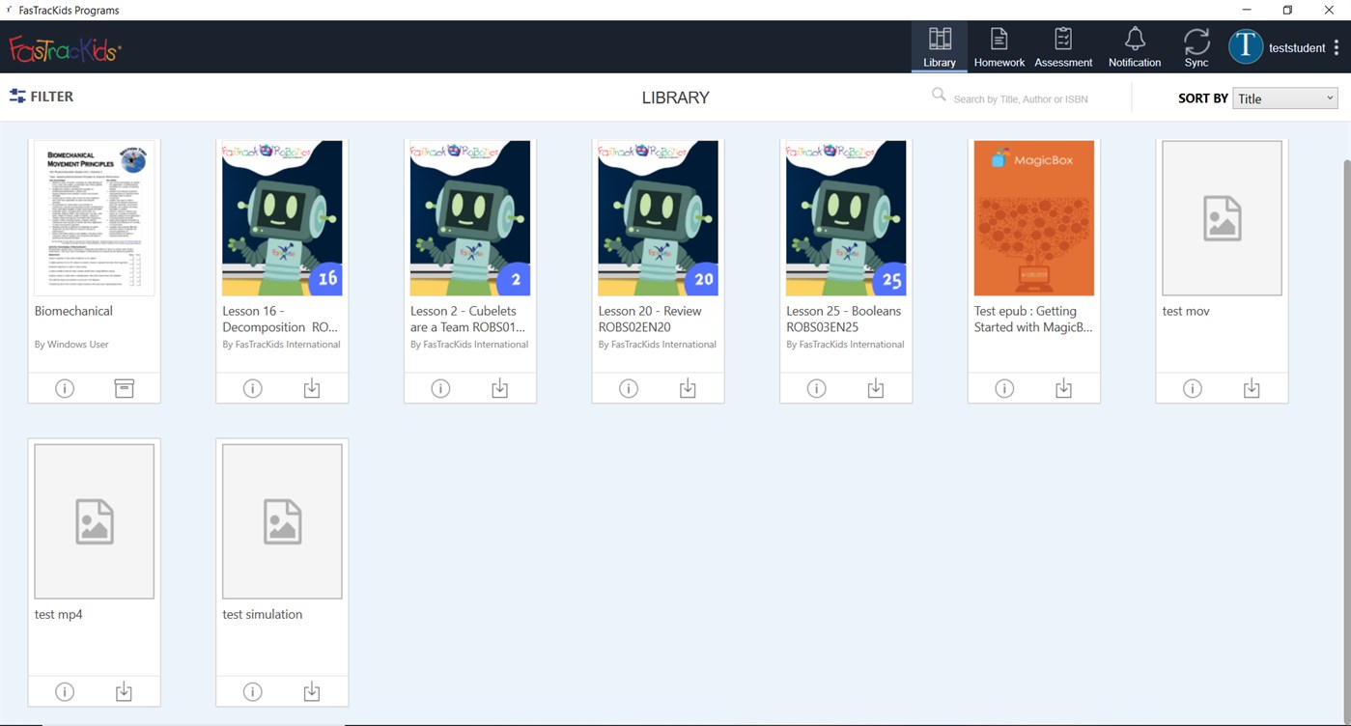Archive the Biomechanical book
This screenshot has height=726, width=1351.
[124, 388]
